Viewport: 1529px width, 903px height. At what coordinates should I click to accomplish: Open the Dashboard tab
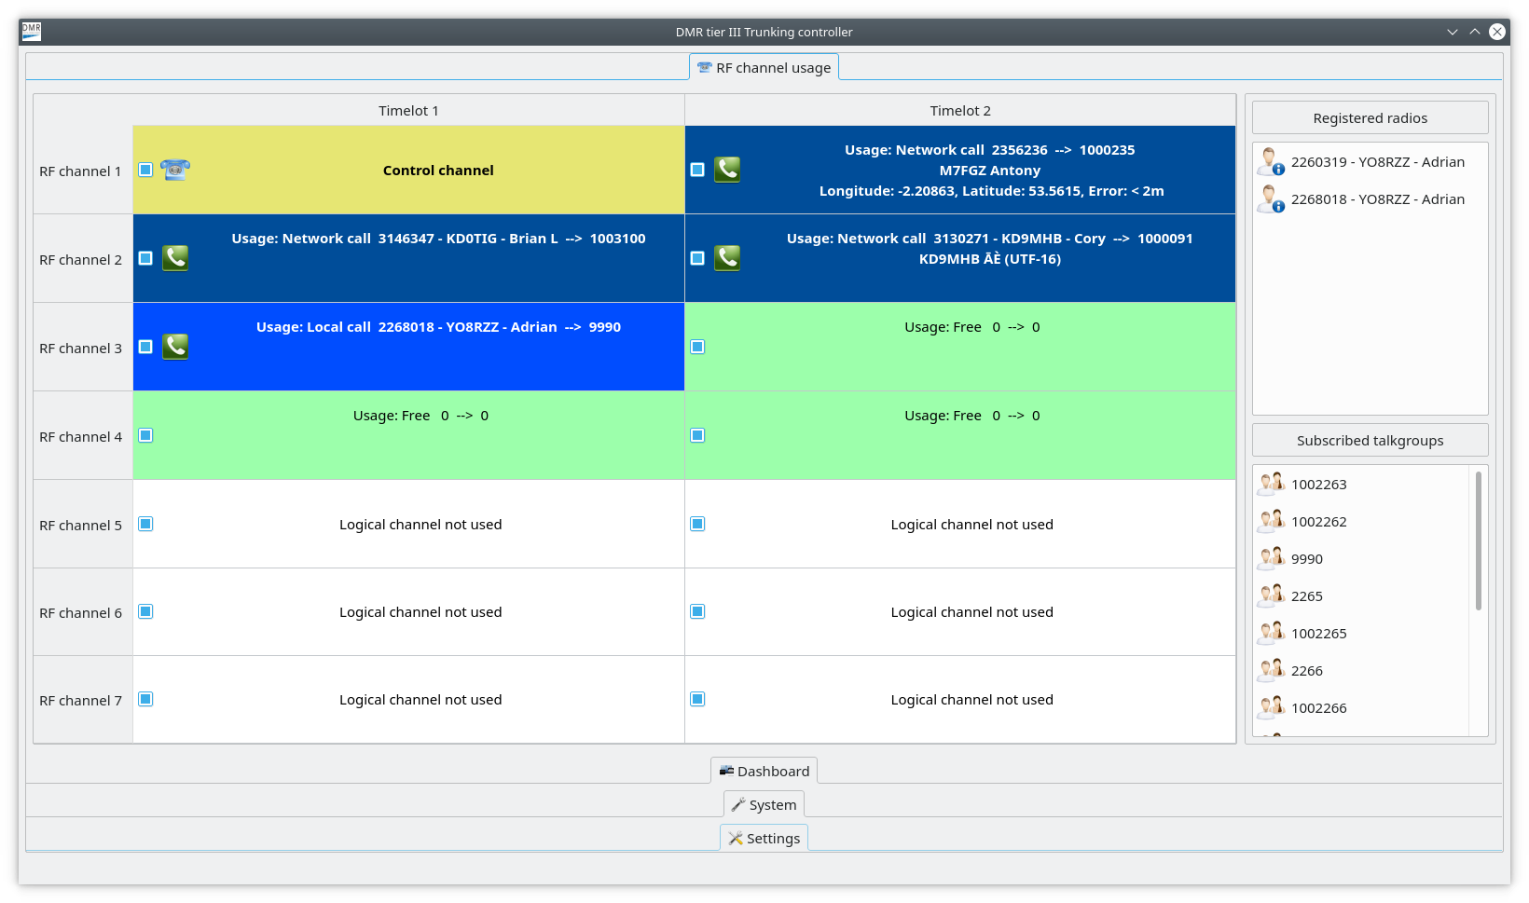coord(764,771)
